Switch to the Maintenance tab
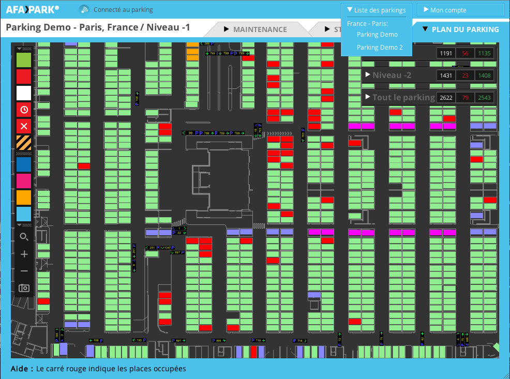510x379 pixels. pyautogui.click(x=256, y=29)
